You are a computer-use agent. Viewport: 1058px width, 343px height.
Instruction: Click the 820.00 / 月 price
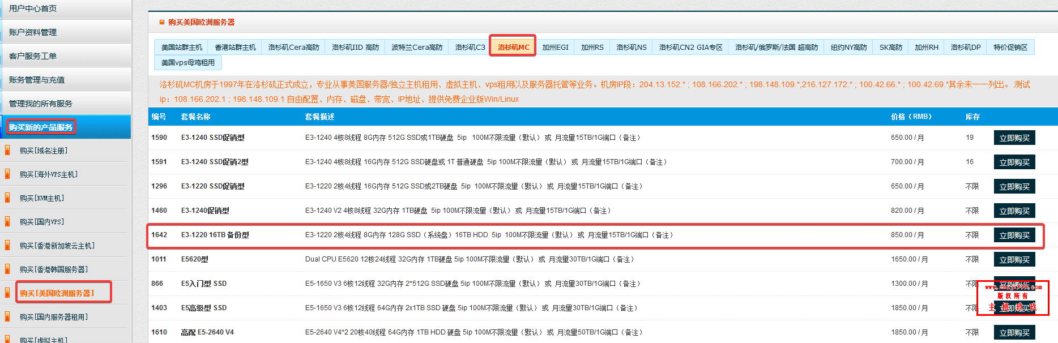click(907, 211)
